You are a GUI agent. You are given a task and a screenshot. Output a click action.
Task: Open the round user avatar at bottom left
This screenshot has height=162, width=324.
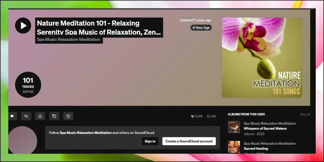23,140
